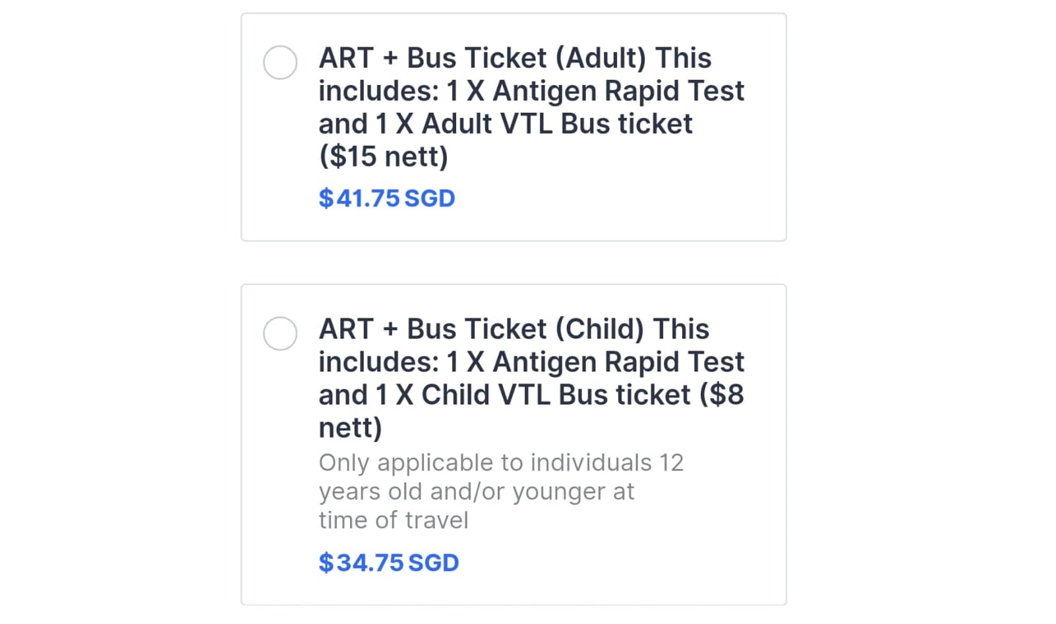Click 'SGD' label next to $41.75
Image resolution: width=1056 pixels, height=624 pixels.
point(429,198)
